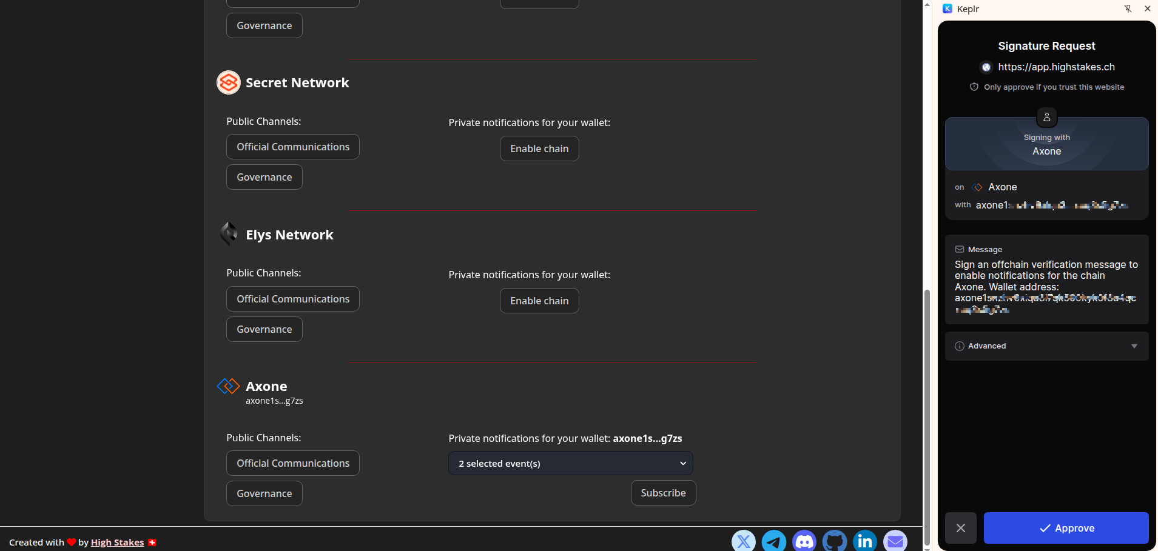Click the shield warning icon in Keplr
1158x551 pixels.
[974, 87]
